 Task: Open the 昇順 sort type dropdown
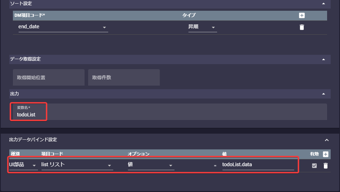pyautogui.click(x=202, y=27)
